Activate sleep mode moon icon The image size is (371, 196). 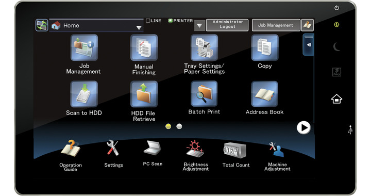[x=336, y=46]
